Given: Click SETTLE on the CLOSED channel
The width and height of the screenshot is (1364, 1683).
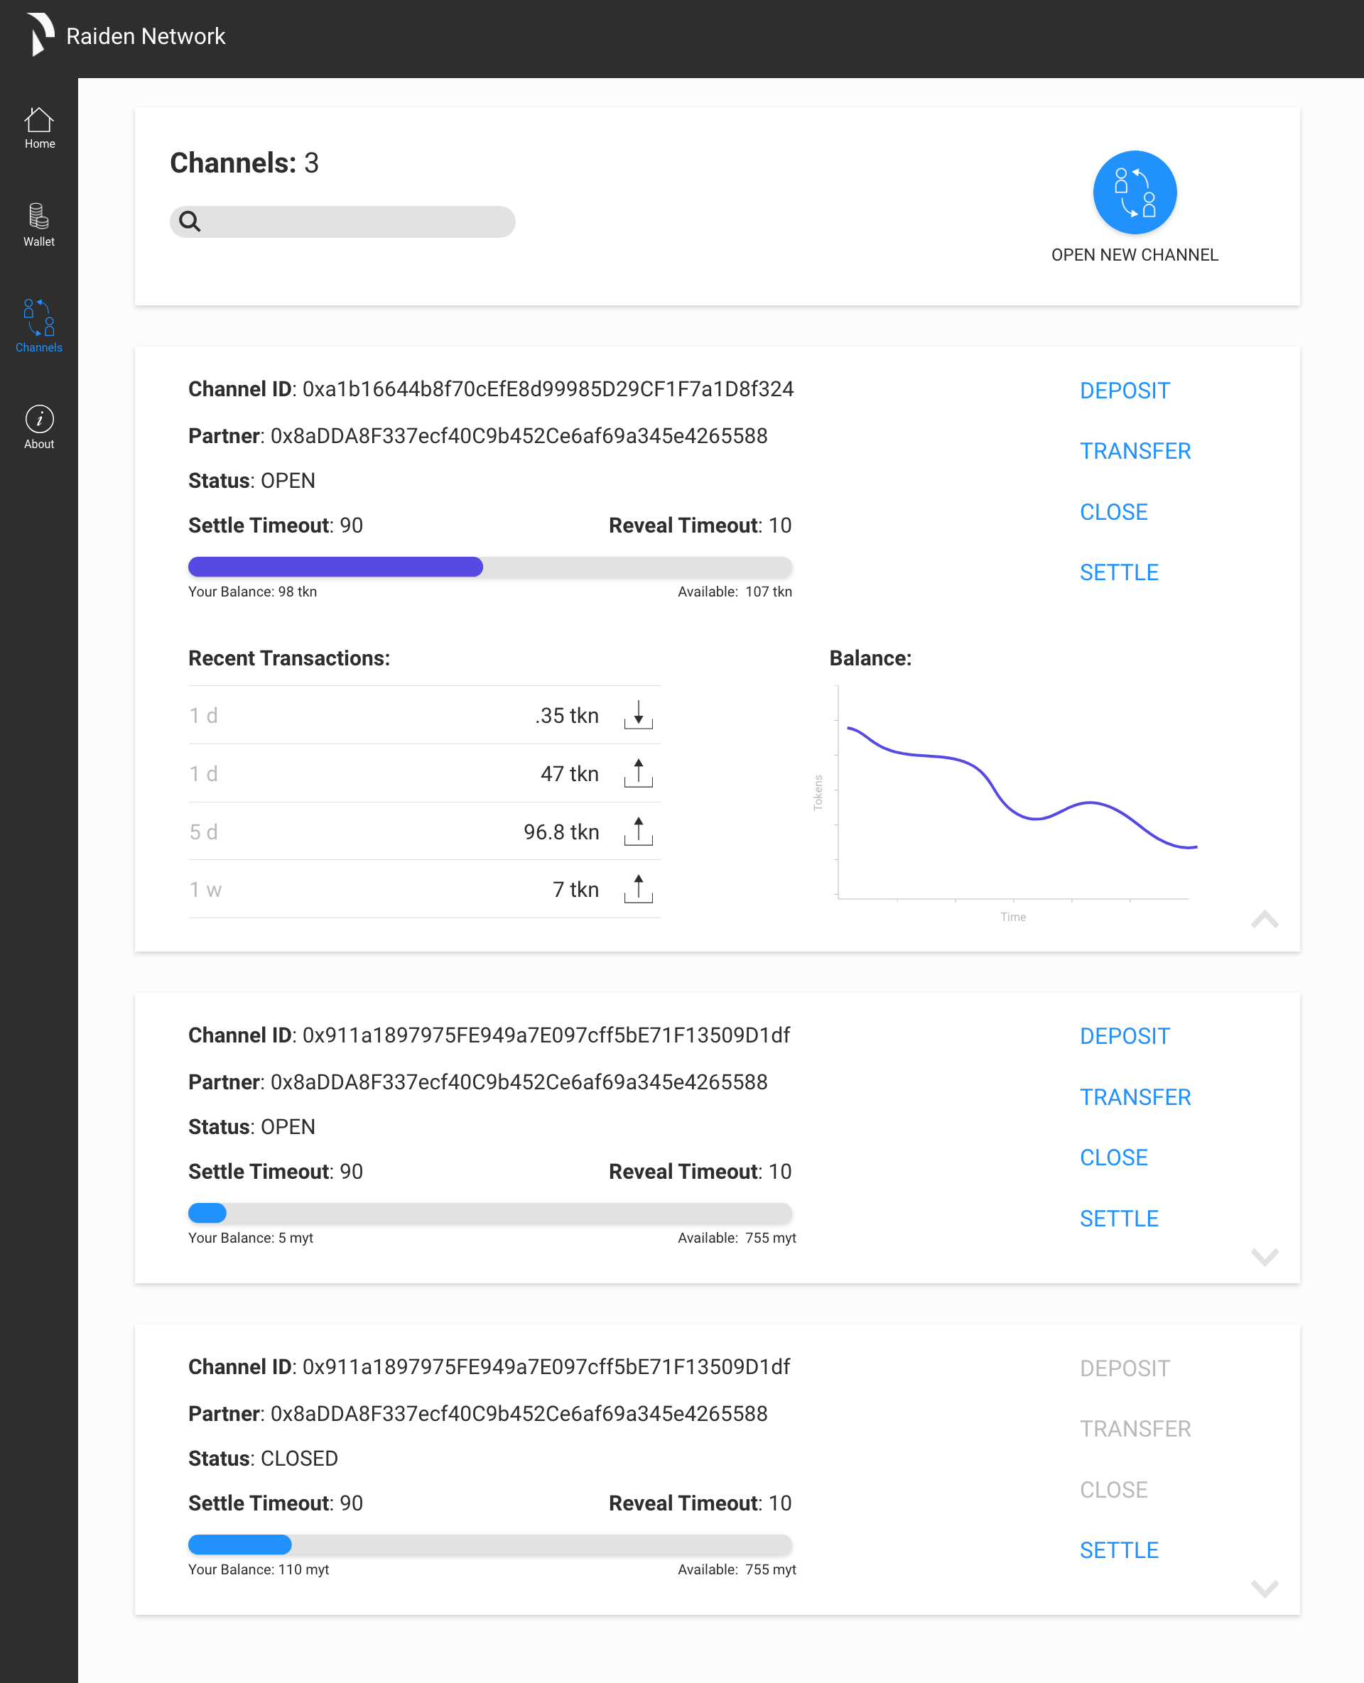Looking at the screenshot, I should click(1119, 1550).
